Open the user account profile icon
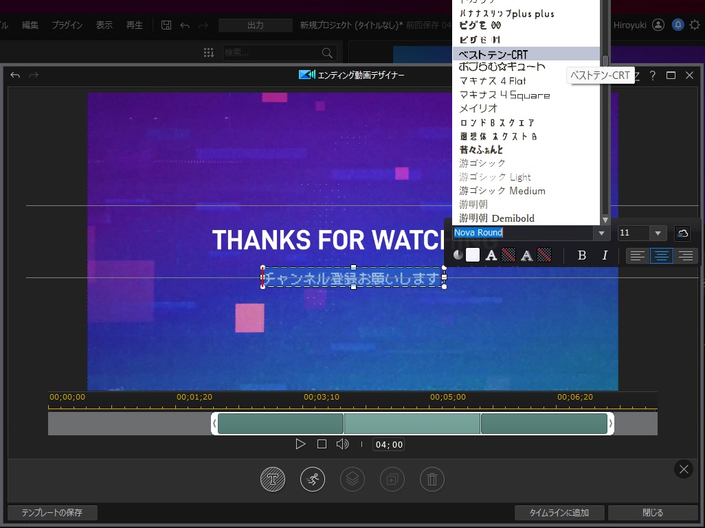Image resolution: width=705 pixels, height=528 pixels. (658, 25)
